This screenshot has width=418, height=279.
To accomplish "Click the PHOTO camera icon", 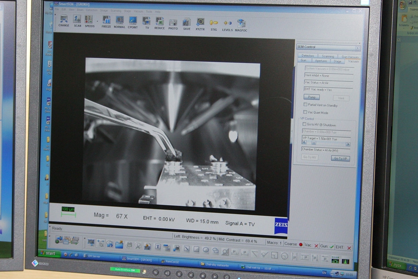I will coord(173,23).
